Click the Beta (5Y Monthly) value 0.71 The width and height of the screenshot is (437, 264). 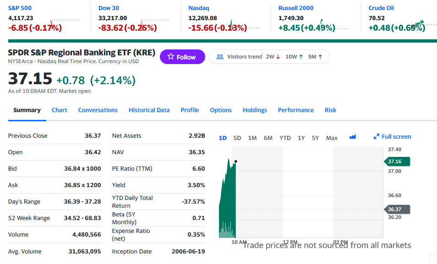[199, 218]
